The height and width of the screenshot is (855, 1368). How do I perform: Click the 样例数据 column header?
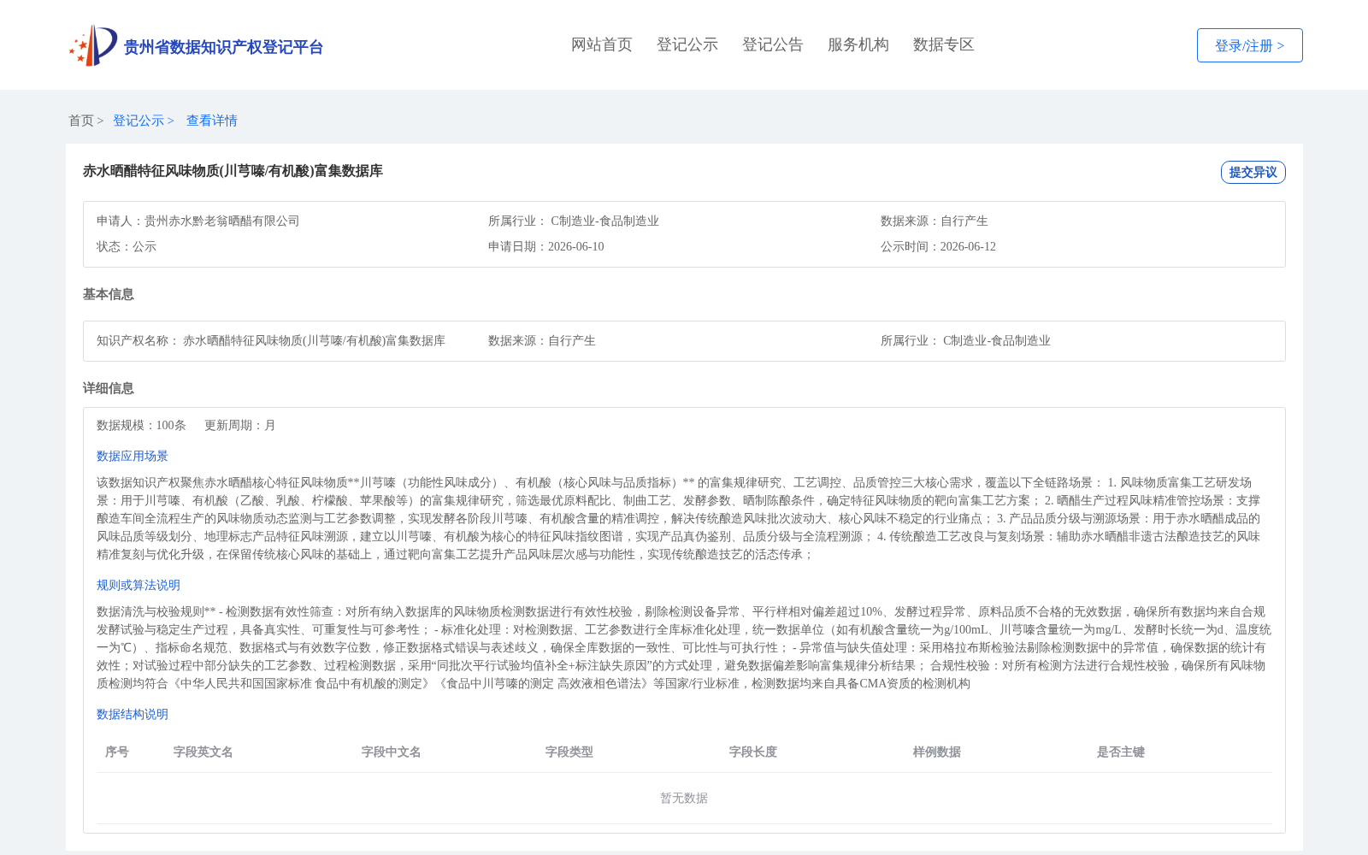coord(937,752)
